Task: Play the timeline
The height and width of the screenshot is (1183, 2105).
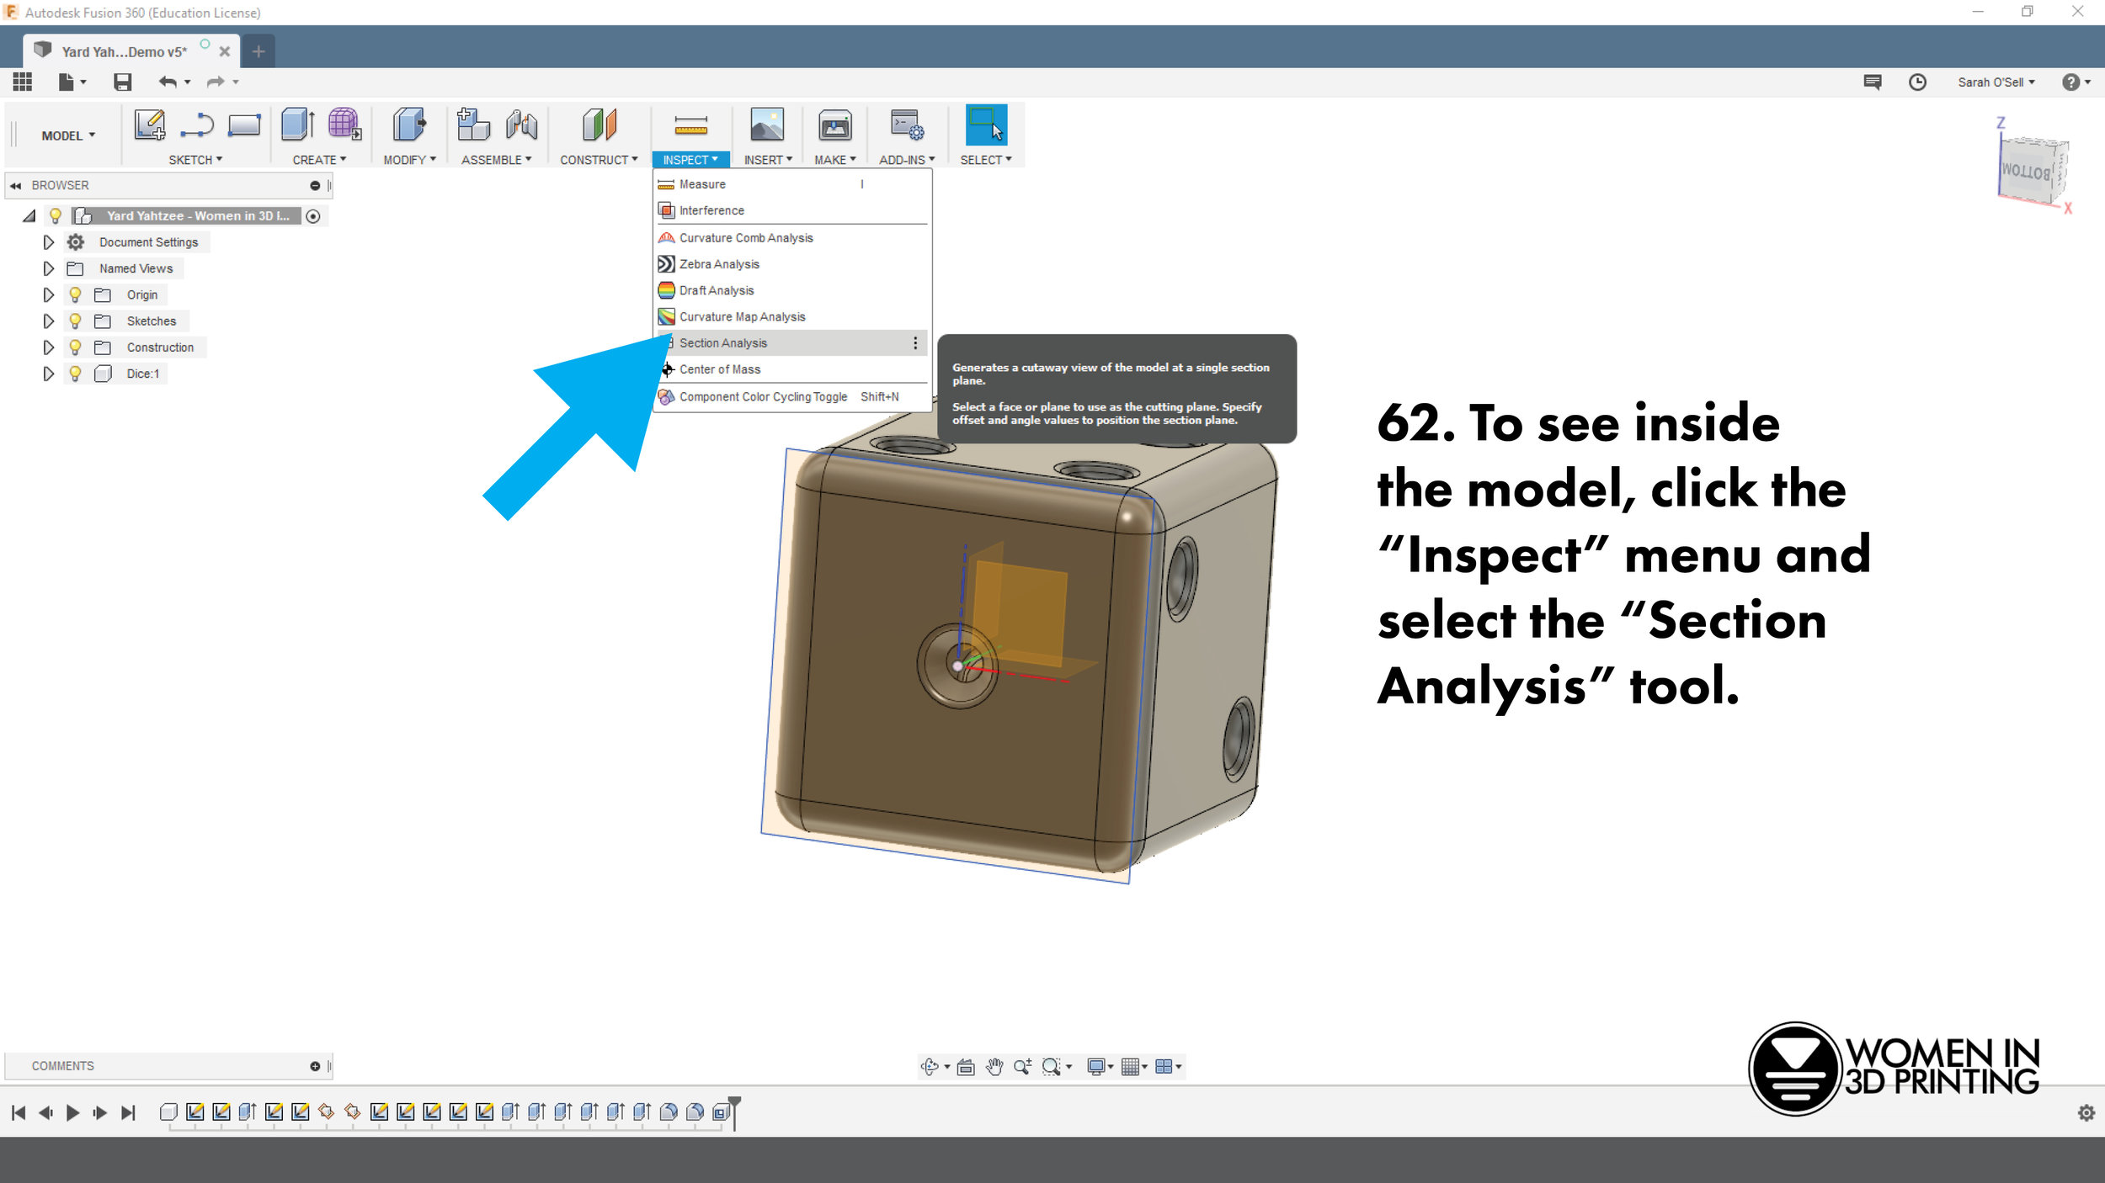Action: tap(72, 1112)
